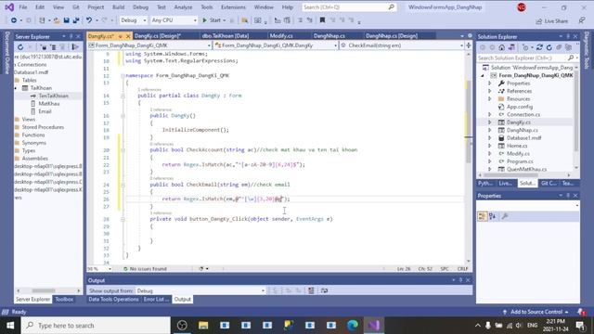Click the feedback icon beside Live Share
Screen dimensions: 594x334
[582, 20]
